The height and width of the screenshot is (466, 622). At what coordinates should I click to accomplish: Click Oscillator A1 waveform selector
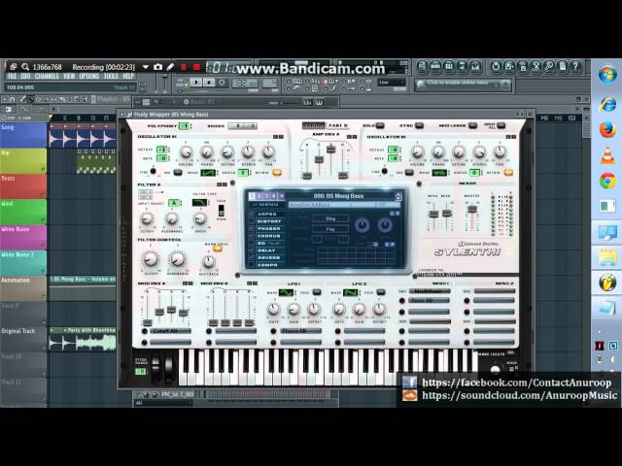pos(208,173)
